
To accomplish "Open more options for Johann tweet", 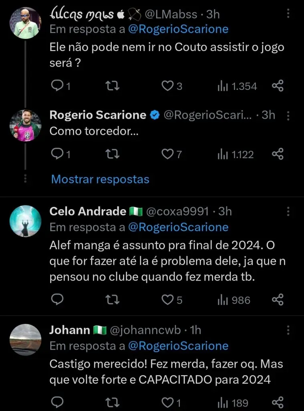I will click(288, 330).
